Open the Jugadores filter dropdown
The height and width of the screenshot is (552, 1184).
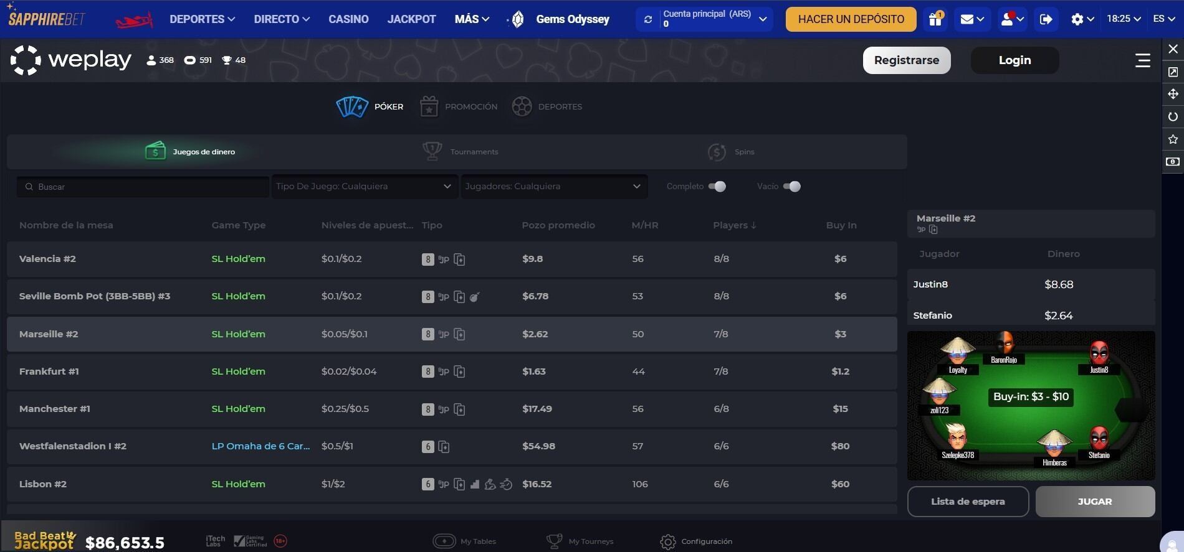(x=554, y=187)
